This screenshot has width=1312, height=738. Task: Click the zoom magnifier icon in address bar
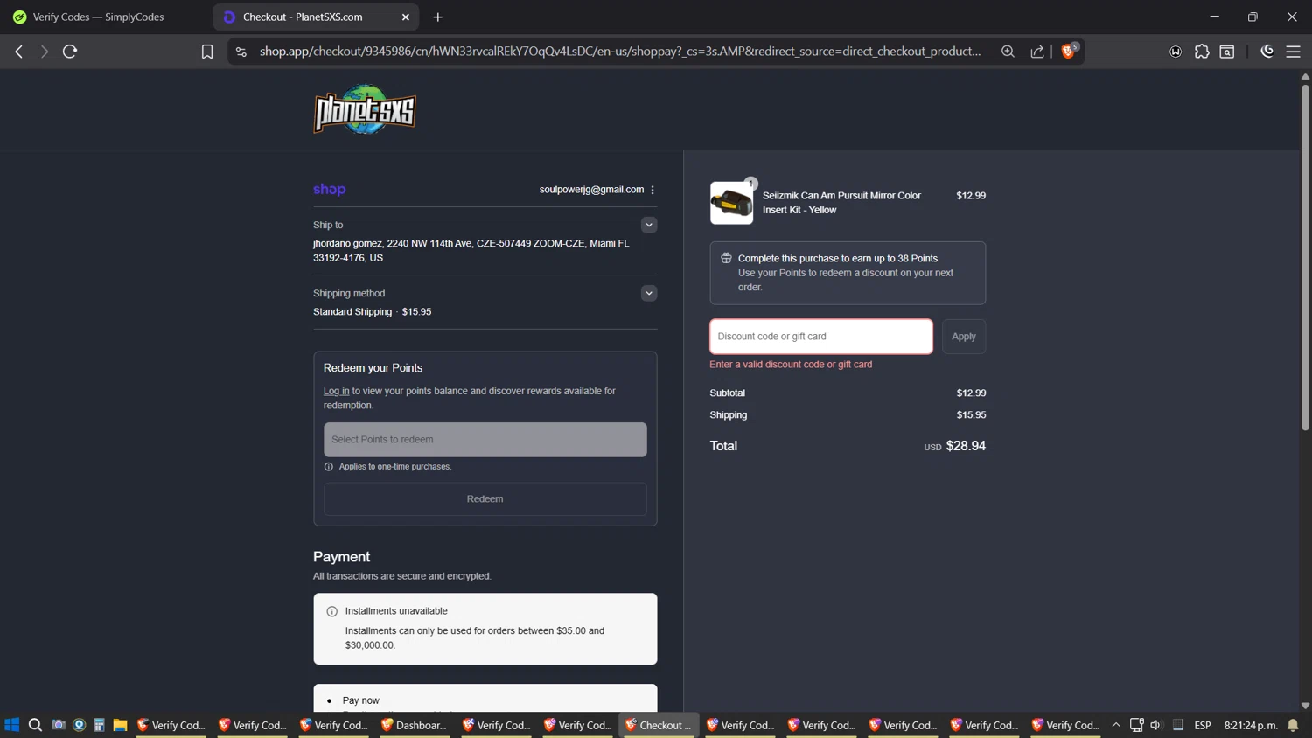point(1008,52)
